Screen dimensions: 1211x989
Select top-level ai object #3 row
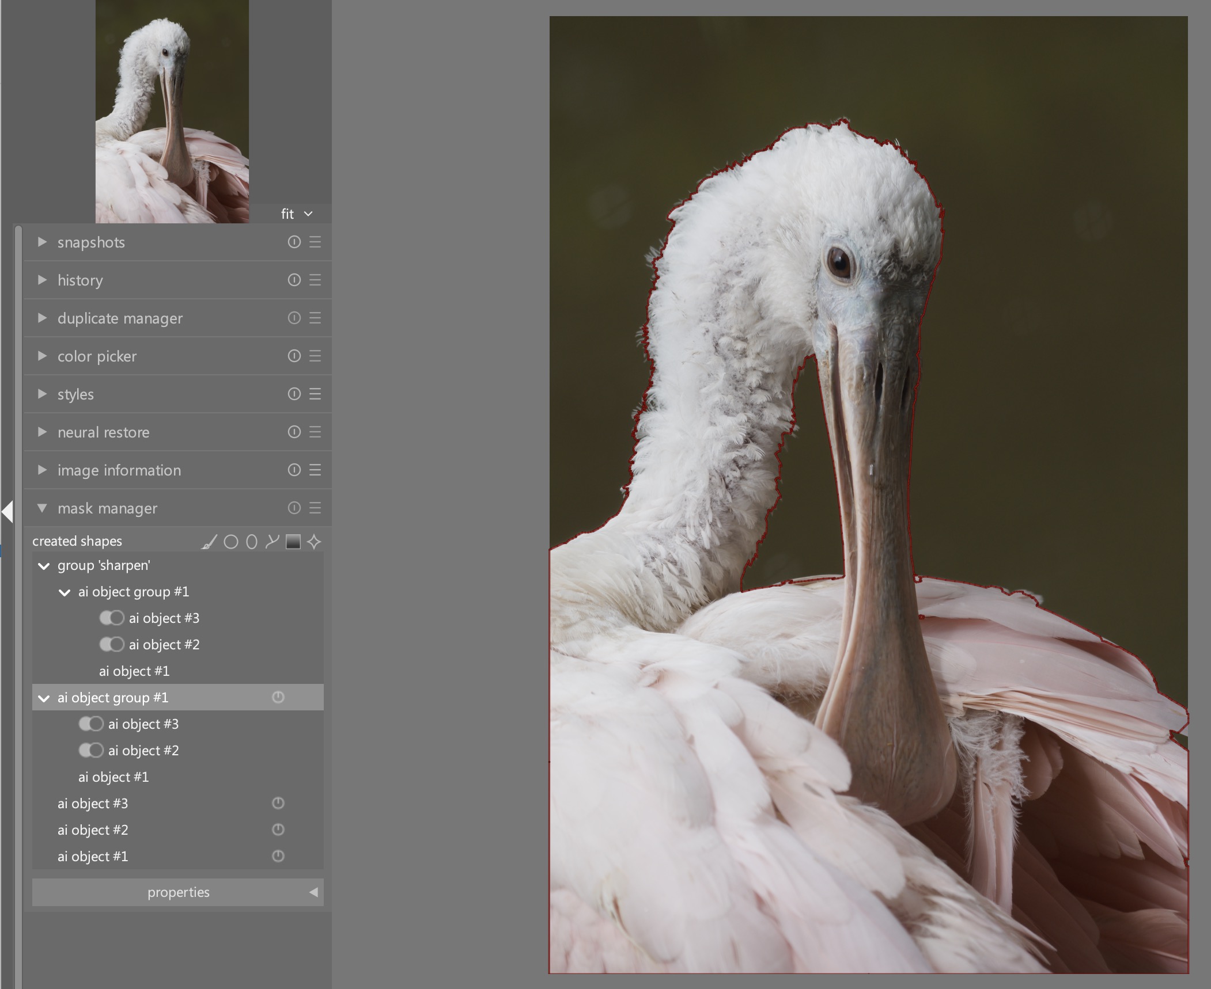[178, 803]
